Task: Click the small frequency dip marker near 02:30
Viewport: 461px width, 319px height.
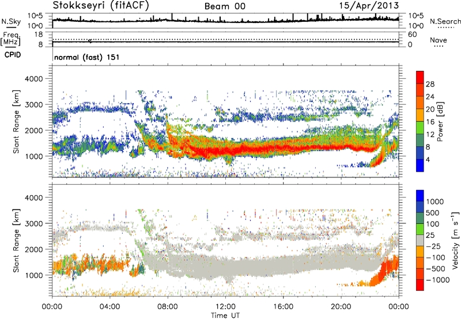Action: pyautogui.click(x=90, y=41)
